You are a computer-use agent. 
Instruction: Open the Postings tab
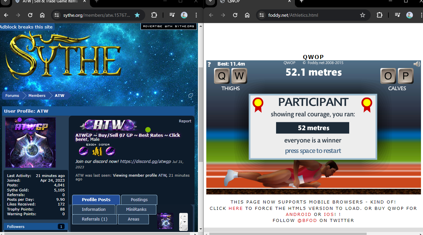pos(139,199)
